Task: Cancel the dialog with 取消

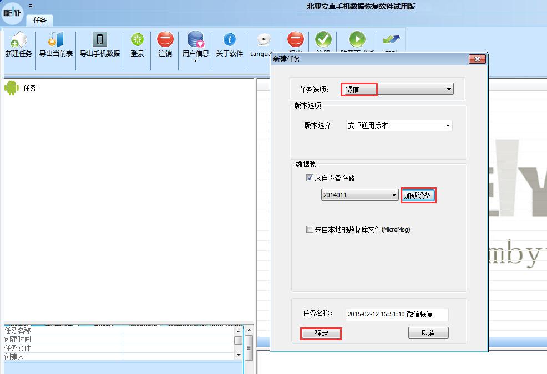Action: click(428, 333)
